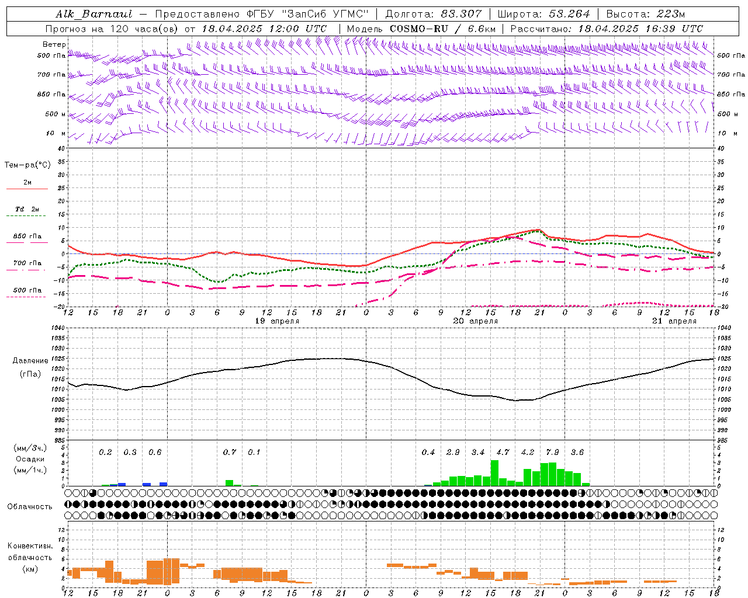Click the "Прогноз на 120 часа(ов)" text
Screen dimensions: 748x598
pyautogui.click(x=112, y=29)
